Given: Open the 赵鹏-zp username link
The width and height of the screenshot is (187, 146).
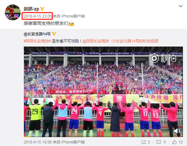Looking at the screenshot, I should coord(31,9).
